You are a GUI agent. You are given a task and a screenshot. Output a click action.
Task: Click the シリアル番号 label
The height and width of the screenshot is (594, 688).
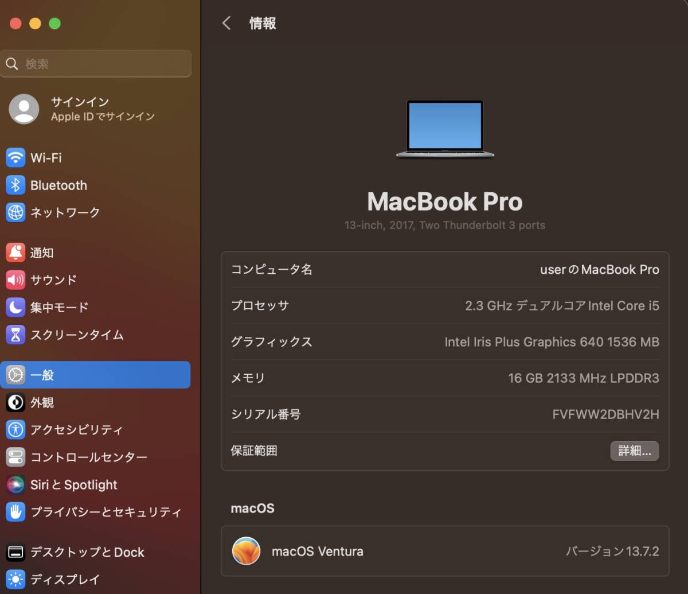point(265,414)
